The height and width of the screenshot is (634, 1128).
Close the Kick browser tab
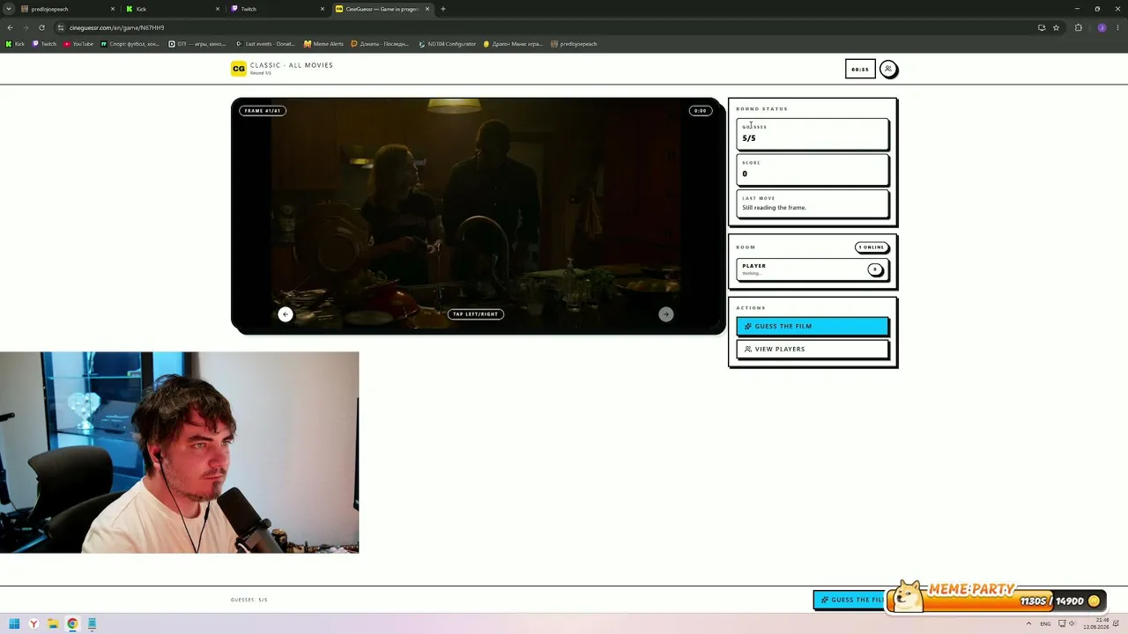pos(218,9)
